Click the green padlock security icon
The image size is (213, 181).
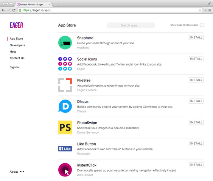click(20, 10)
